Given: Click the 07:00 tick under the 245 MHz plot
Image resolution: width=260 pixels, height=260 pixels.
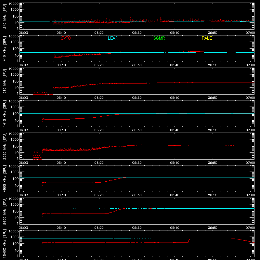Looking at the screenshot, I should pyautogui.click(x=250, y=33).
